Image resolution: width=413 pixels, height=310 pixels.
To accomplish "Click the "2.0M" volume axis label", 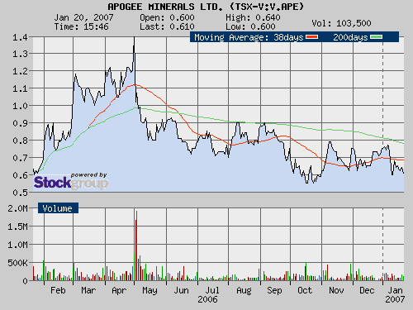I will [x=17, y=208].
